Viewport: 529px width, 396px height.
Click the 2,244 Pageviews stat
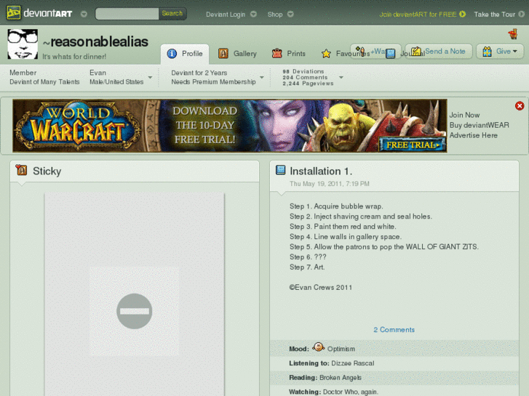point(308,84)
